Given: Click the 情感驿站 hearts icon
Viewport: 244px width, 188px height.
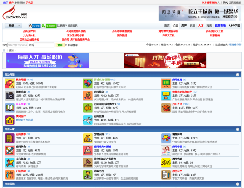Looking at the screenshot, I should coord(166,138).
